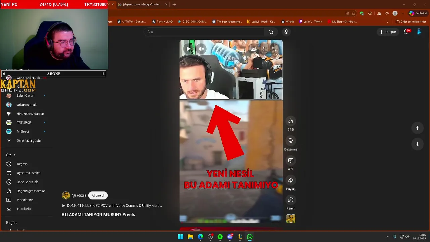The height and width of the screenshot is (242, 430).
Task: Open the CSGO-SKINS.COM bookmark
Action: click(192, 22)
